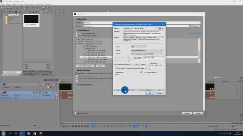243x136 pixels.
Task: Toggle Match project settings checkbox in Render As
Action: pyautogui.click(x=77, y=36)
